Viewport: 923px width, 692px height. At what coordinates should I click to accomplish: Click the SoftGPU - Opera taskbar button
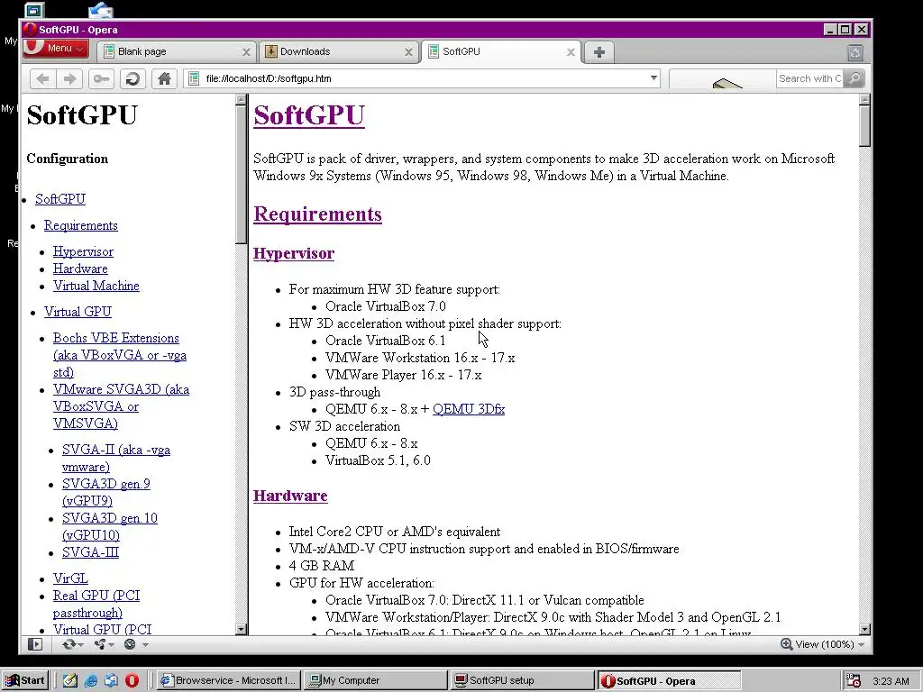(x=670, y=681)
